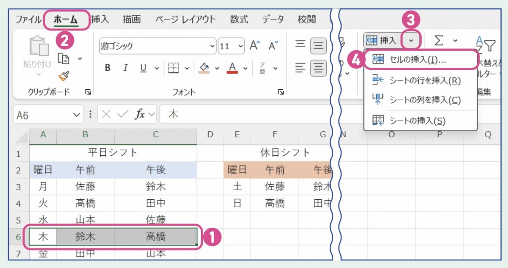Image resolution: width=508 pixels, height=268 pixels.
Task: Open the Name Box dropdown arrow
Action: pyautogui.click(x=76, y=114)
